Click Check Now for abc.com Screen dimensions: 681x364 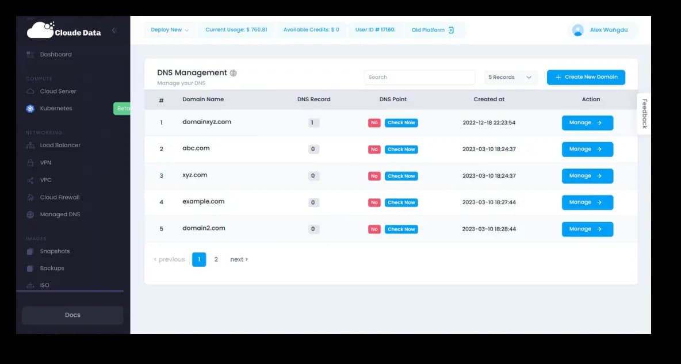point(401,150)
